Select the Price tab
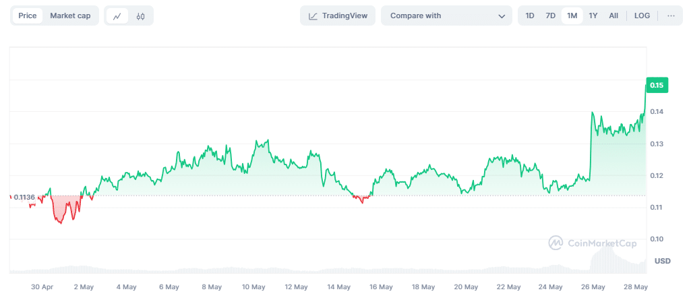This screenshot has width=689, height=298. 28,16
